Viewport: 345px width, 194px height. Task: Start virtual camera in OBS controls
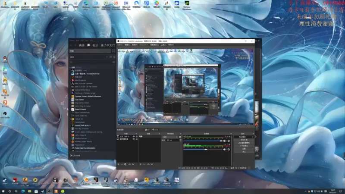244,143
